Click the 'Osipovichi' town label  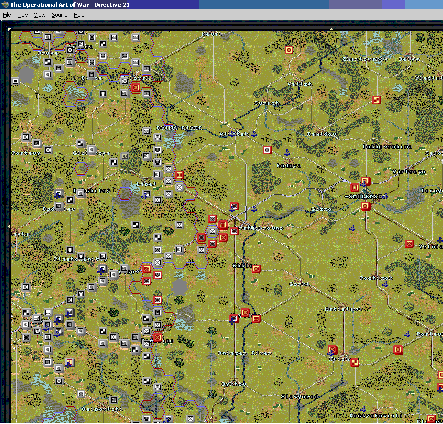pyautogui.click(x=102, y=409)
